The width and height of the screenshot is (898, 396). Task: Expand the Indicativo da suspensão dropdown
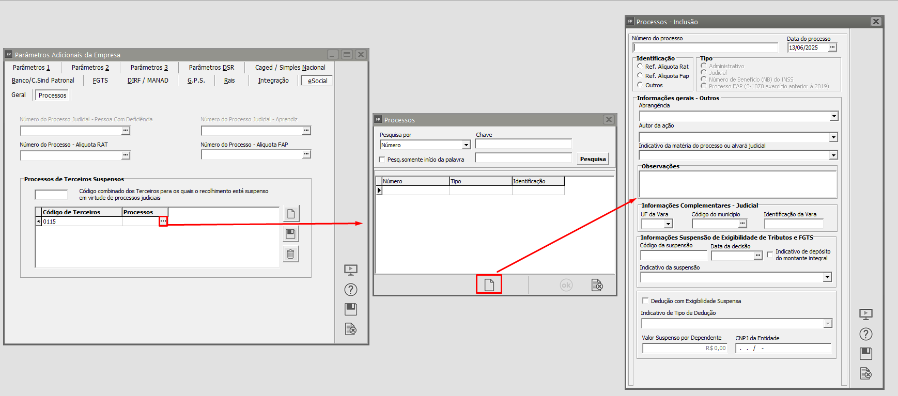point(827,277)
